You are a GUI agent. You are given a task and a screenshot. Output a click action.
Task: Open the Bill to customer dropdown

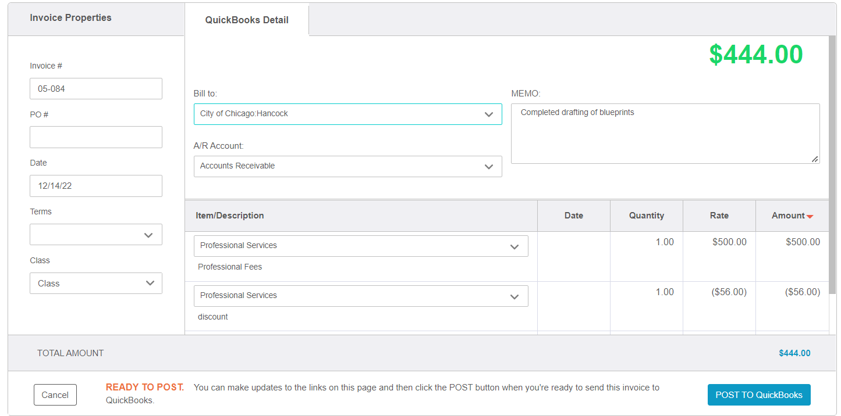click(347, 114)
